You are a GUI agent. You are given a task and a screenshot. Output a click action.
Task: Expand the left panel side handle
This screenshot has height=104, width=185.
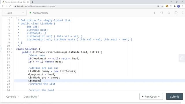(x=1, y=49)
